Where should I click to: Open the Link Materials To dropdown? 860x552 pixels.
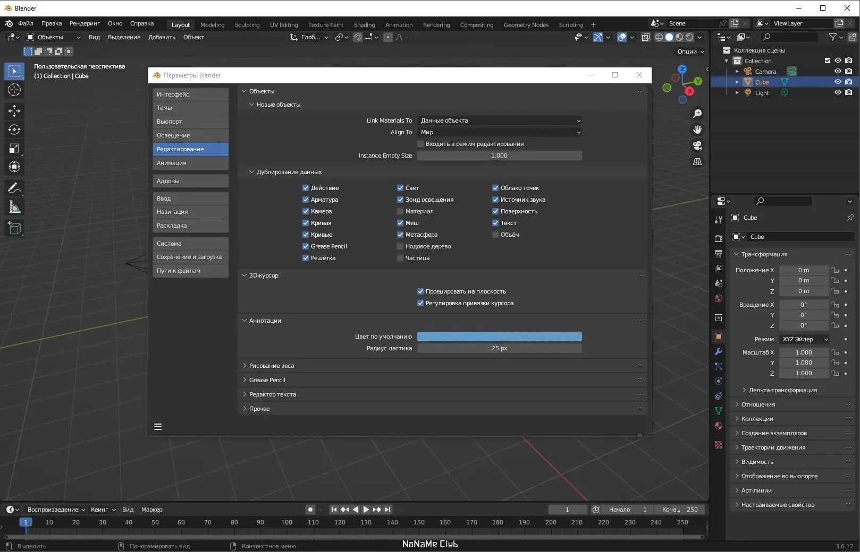click(x=499, y=120)
